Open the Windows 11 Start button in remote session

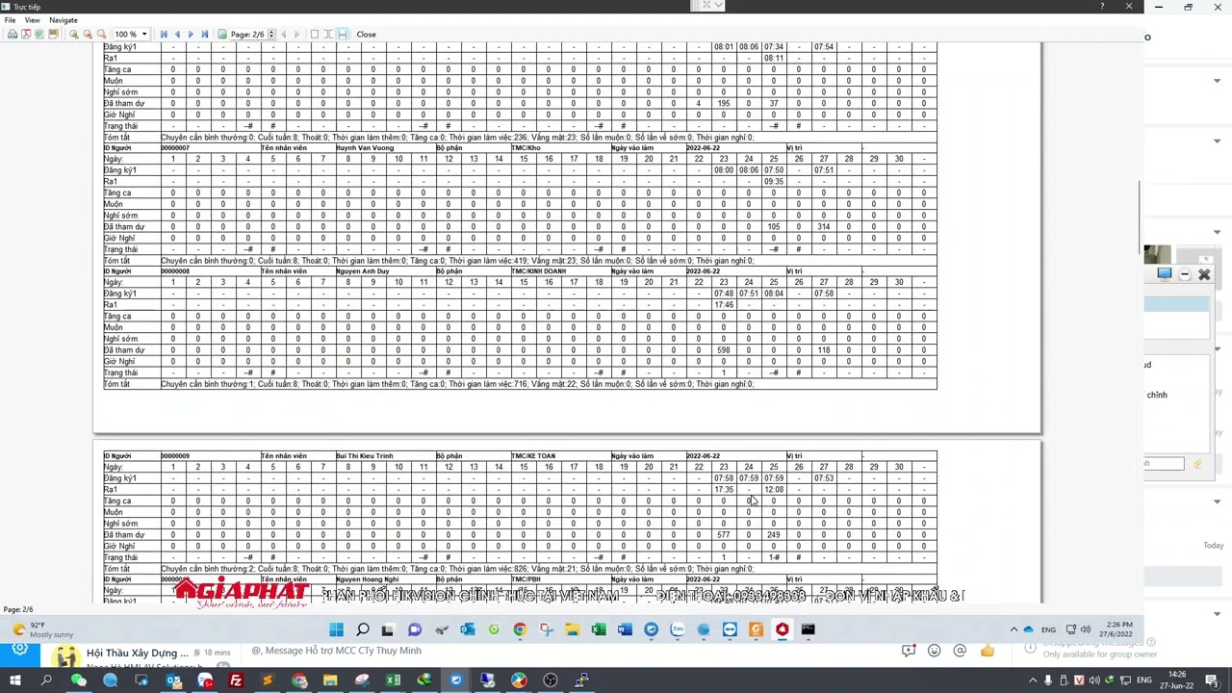click(336, 630)
